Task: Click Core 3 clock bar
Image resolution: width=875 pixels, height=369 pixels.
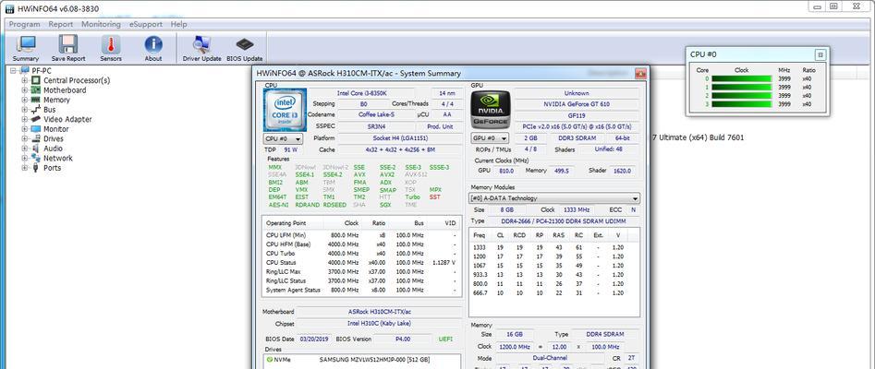Action: 741,103
